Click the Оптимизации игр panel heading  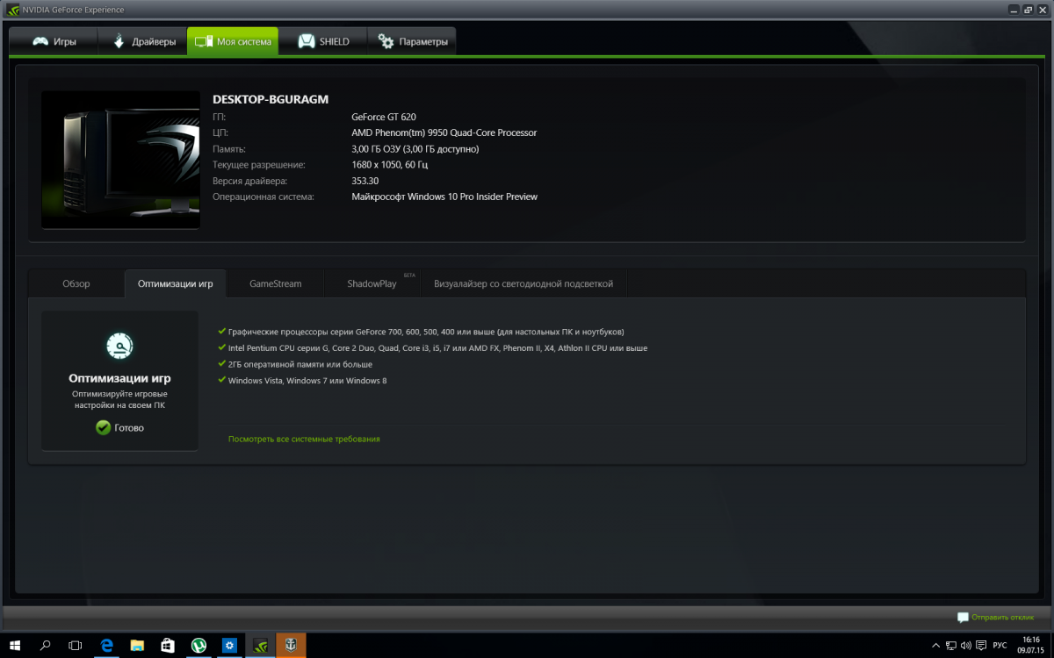(119, 378)
